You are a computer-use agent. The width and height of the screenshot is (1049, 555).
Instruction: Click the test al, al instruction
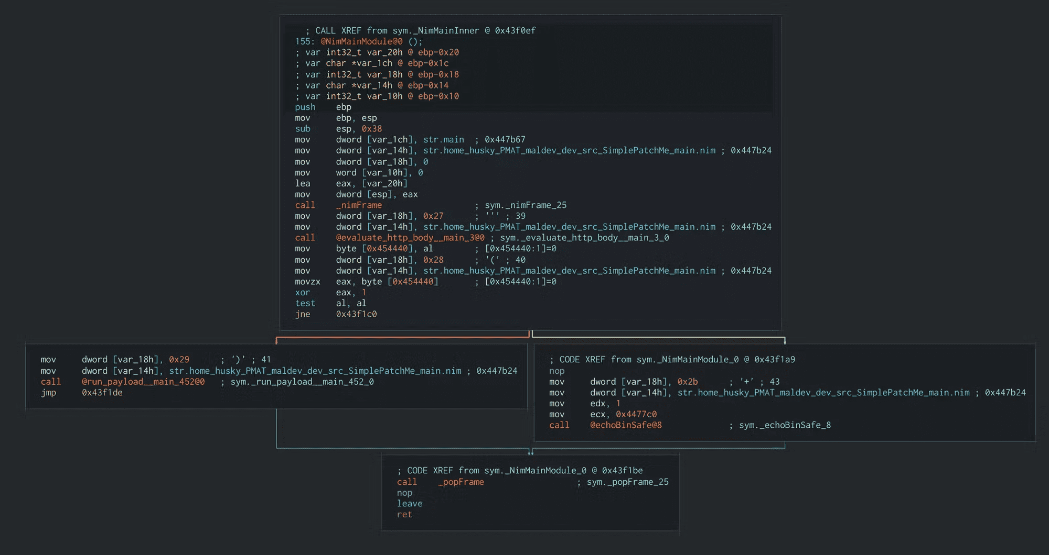330,303
